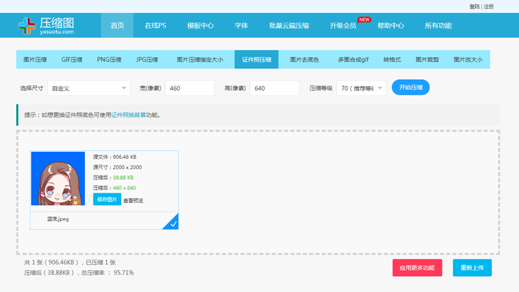Click the 共 1 张 (906.46KB) summary line
The width and height of the screenshot is (519, 292).
coord(70,263)
